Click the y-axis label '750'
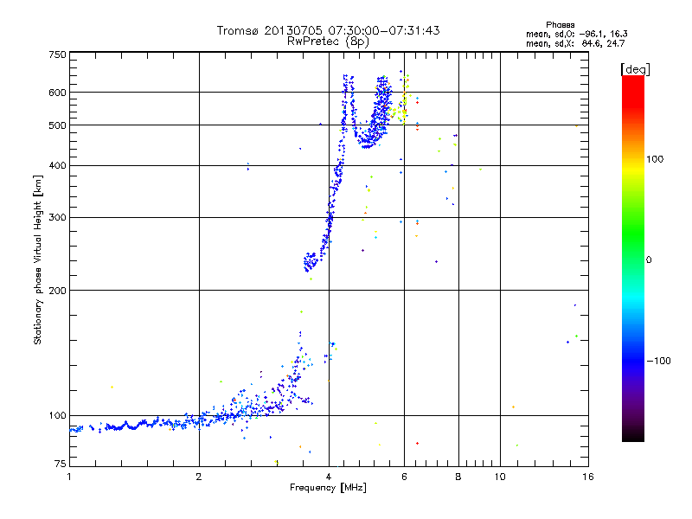The width and height of the screenshot is (692, 519). [x=57, y=54]
